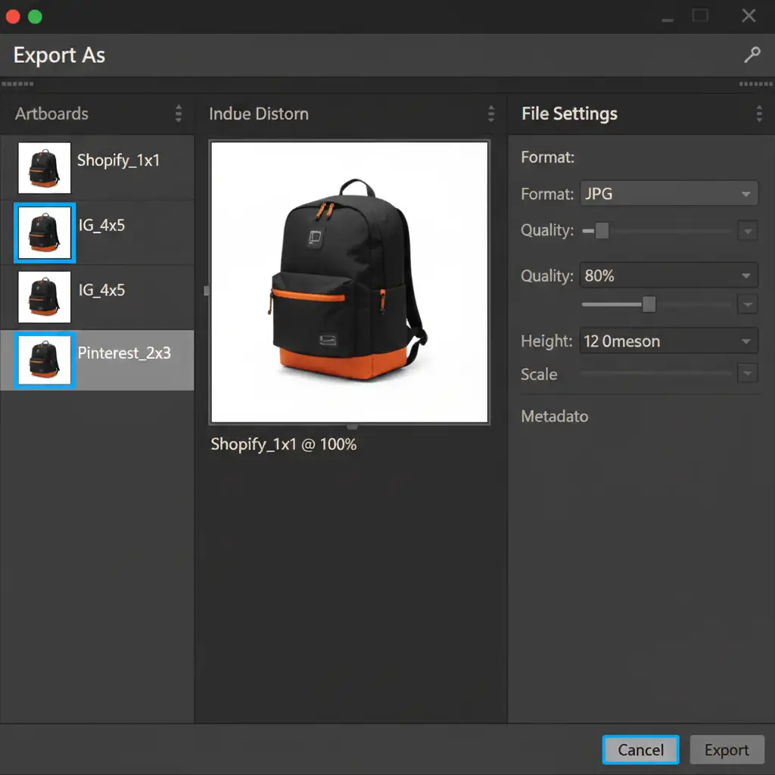Viewport: 775px width, 775px height.
Task: Open the File Settings panel options menu
Action: [759, 114]
